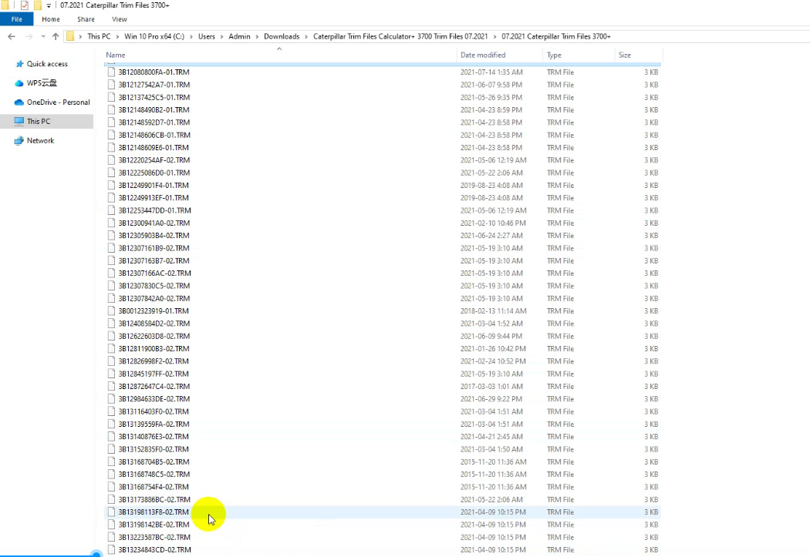Open the Share ribbon tab
This screenshot has width=810, height=557.
86,19
